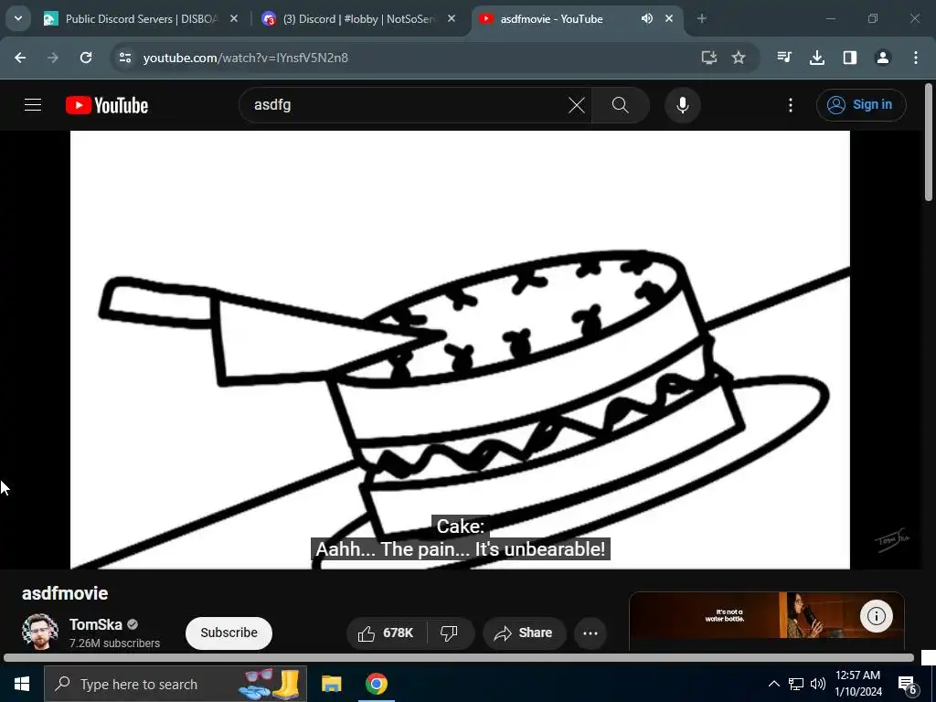The width and height of the screenshot is (936, 702).
Task: Subscribe to TomSka
Action: click(x=229, y=633)
